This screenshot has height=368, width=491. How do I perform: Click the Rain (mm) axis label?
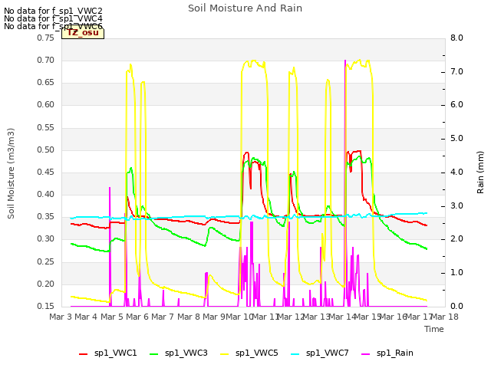(x=480, y=172)
